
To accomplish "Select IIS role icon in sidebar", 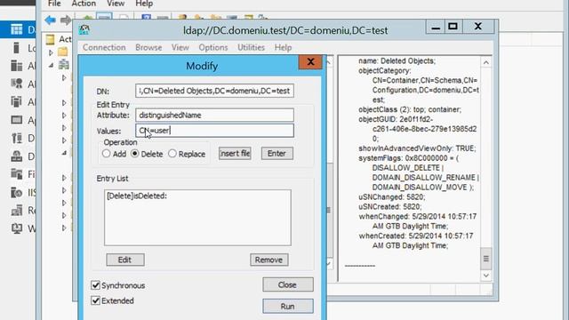I will tap(17, 192).
